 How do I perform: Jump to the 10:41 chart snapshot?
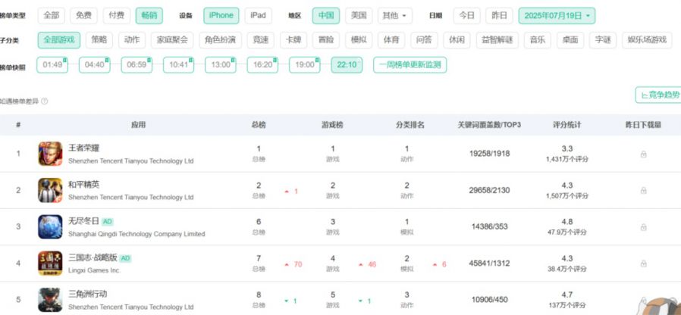point(178,64)
